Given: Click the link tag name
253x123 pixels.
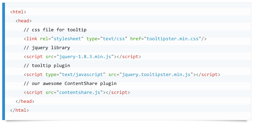Looking at the screenshot, I should [x=32, y=39].
